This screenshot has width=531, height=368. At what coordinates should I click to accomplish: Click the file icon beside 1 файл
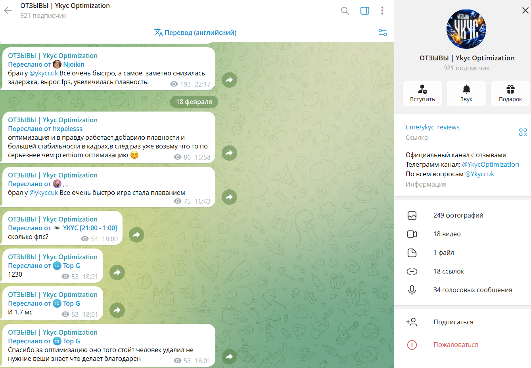(412, 252)
